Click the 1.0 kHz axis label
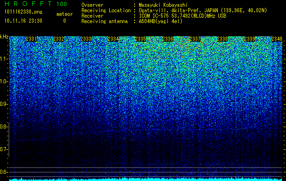The width and height of the screenshot is (286, 181). [4, 81]
